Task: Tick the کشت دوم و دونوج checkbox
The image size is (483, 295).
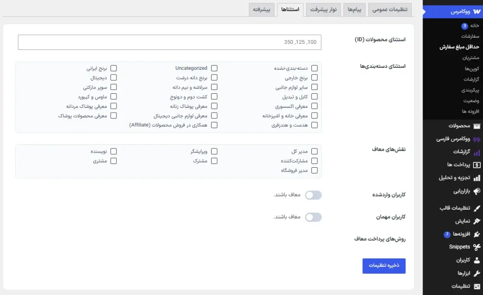Action: (x=214, y=97)
